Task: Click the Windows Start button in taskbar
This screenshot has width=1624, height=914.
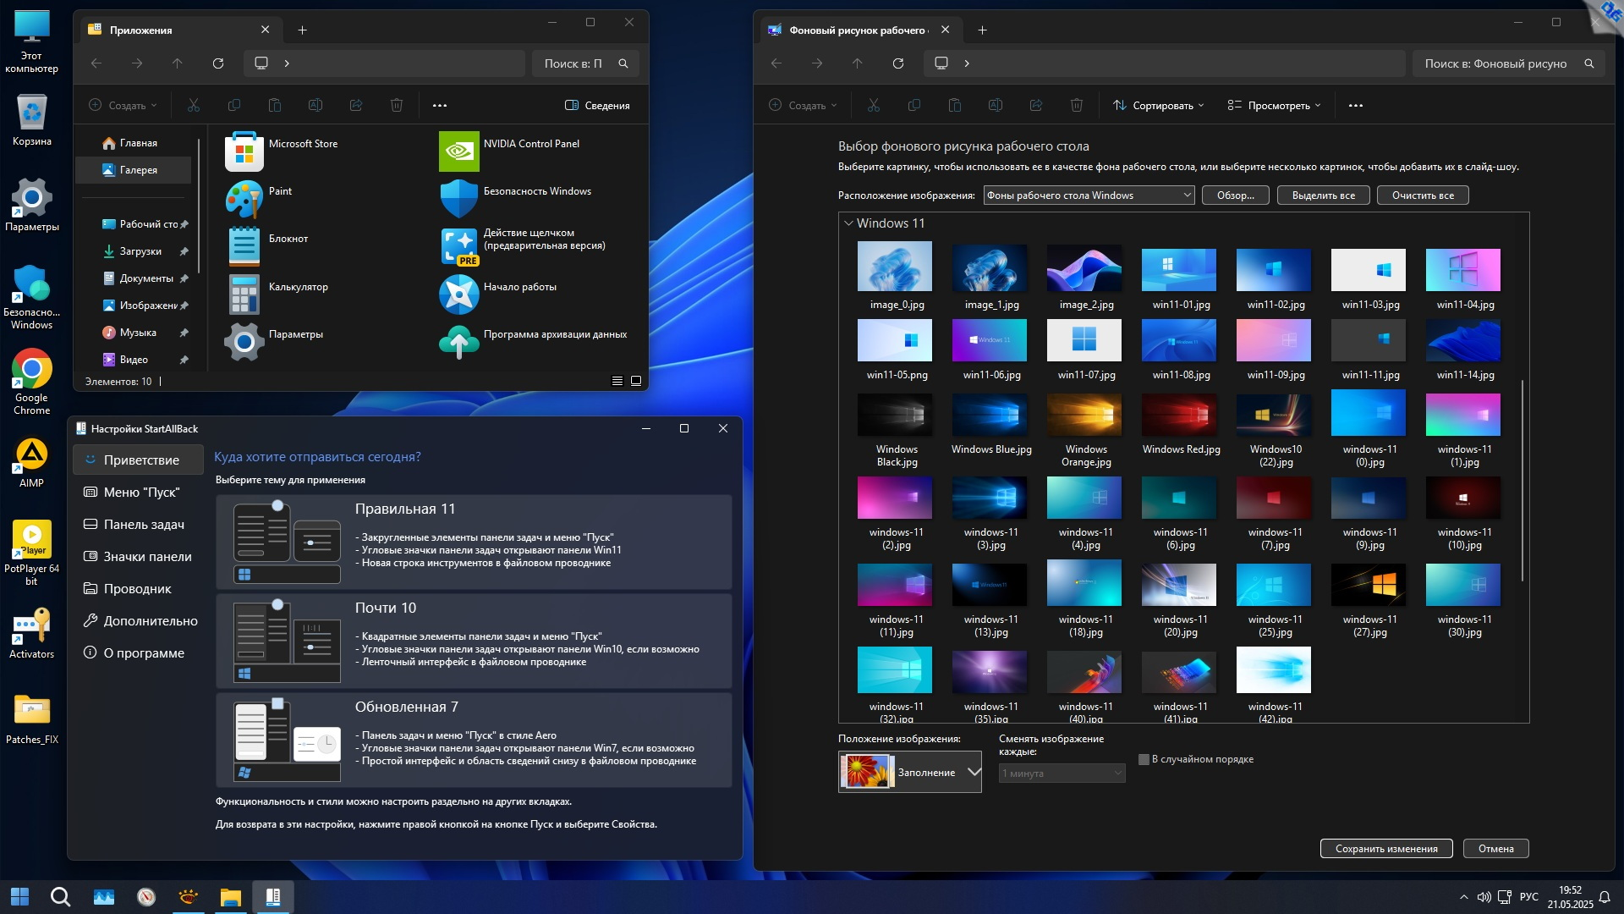Action: [19, 896]
